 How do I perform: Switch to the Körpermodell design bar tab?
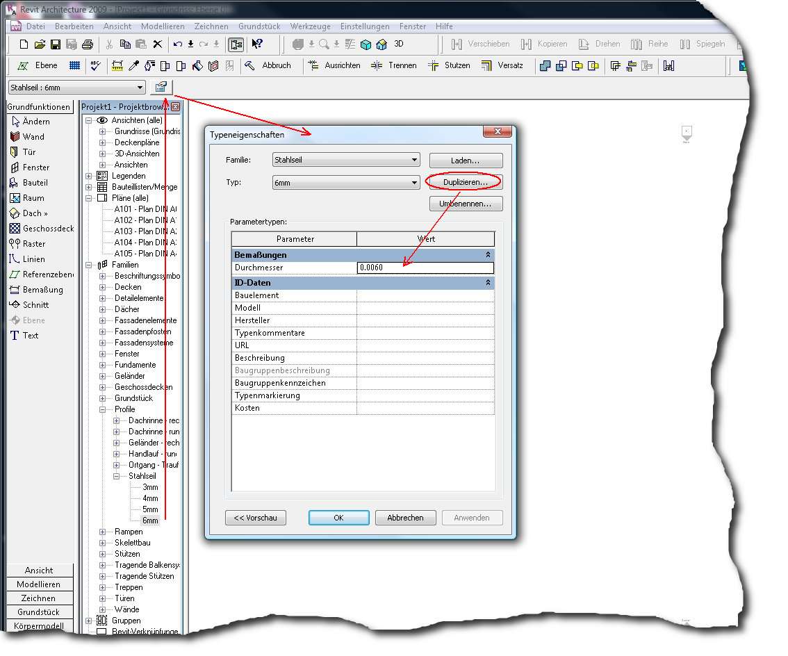click(40, 626)
